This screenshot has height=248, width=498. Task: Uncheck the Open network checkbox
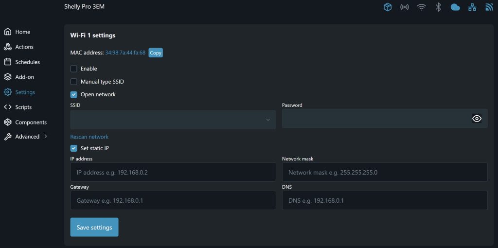pos(74,94)
